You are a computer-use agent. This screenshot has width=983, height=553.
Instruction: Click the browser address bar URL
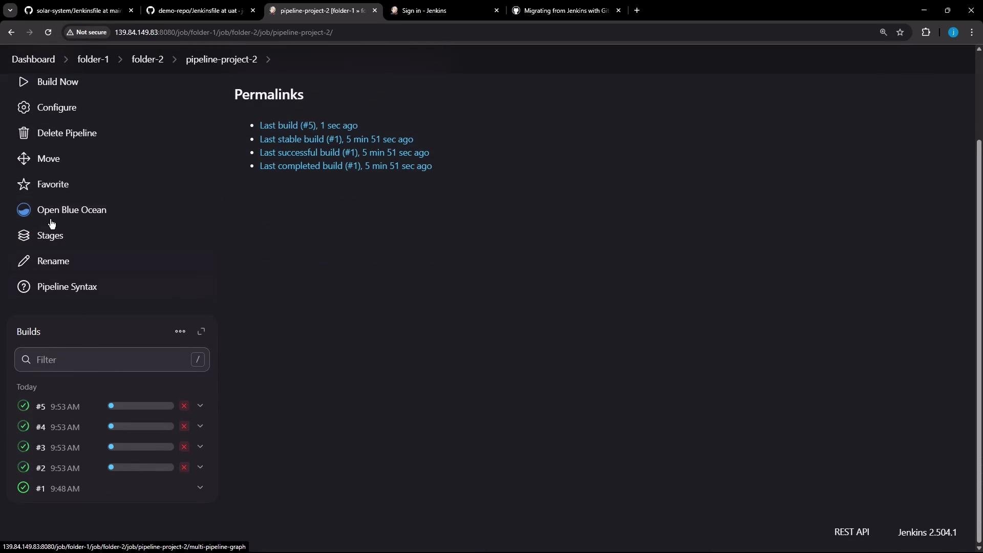point(224,32)
